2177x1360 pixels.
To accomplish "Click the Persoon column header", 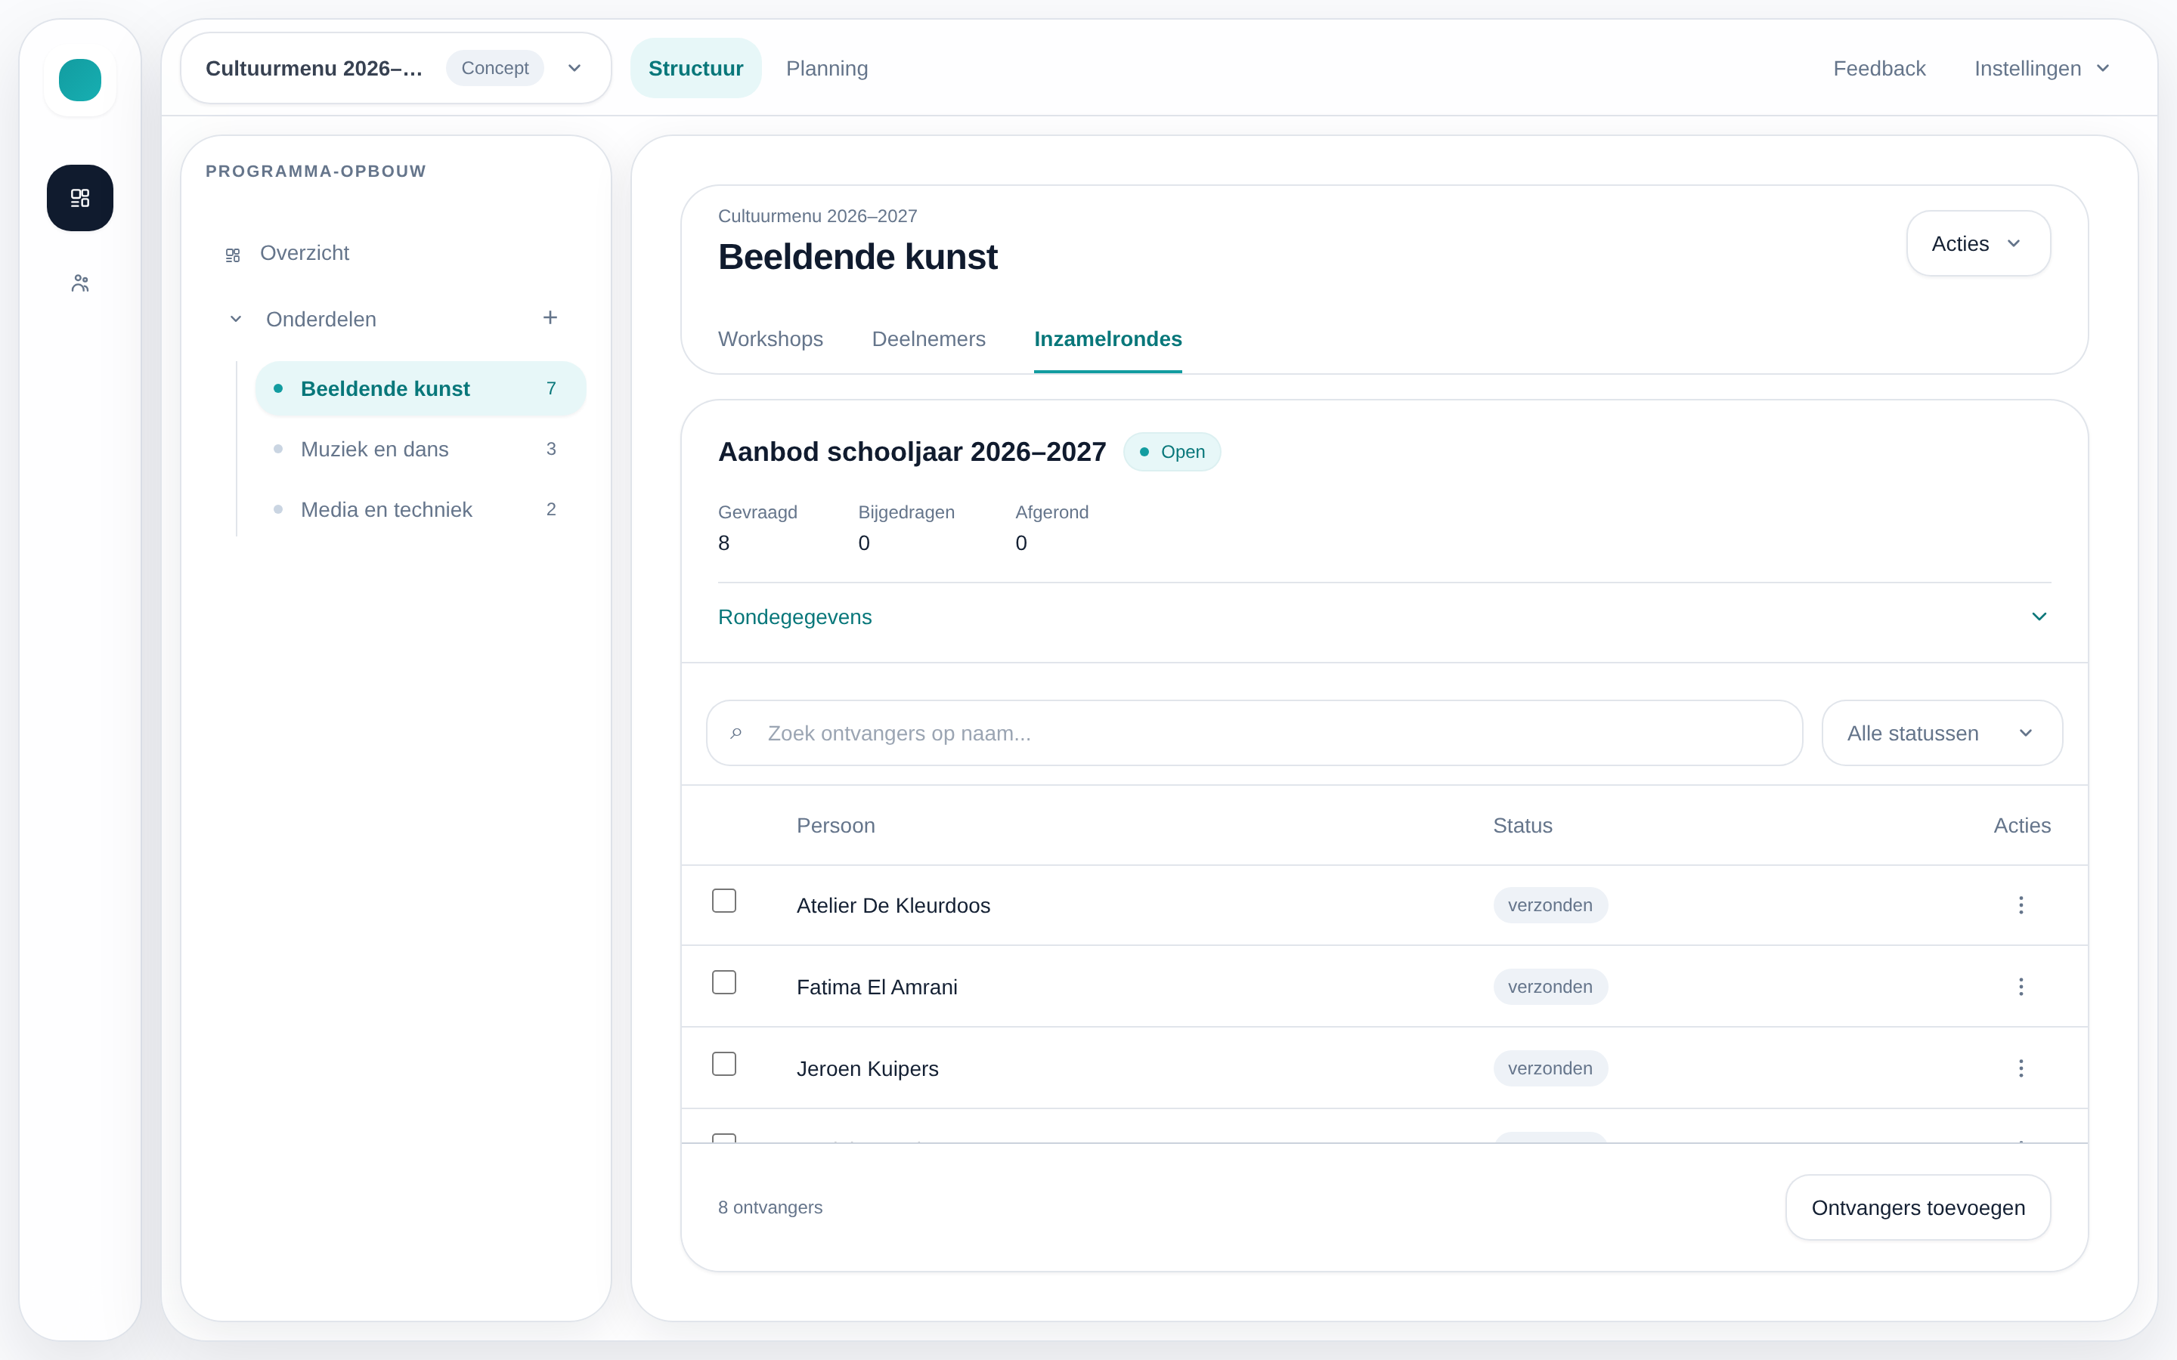I will point(836,826).
